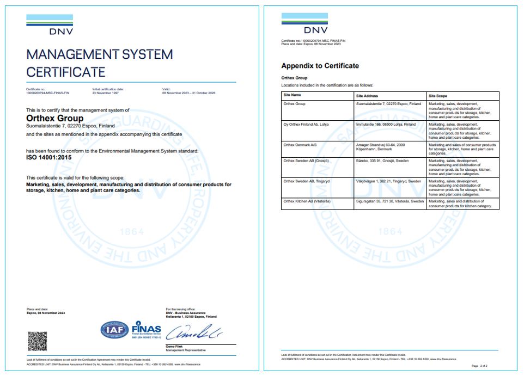Click the FINAS accreditation logo

pos(146,330)
